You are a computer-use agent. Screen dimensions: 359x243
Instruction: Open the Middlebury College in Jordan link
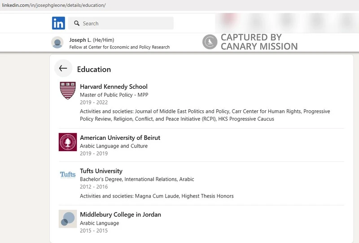[x=120, y=215]
